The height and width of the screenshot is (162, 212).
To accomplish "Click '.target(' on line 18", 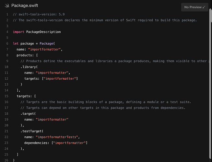I will tap(28, 114).
